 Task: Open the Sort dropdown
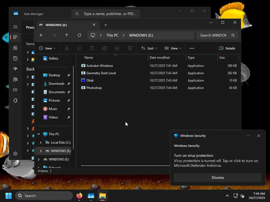(x=149, y=48)
